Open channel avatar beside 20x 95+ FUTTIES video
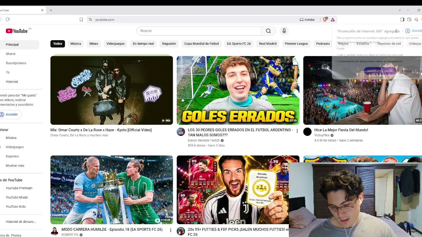 click(x=181, y=231)
